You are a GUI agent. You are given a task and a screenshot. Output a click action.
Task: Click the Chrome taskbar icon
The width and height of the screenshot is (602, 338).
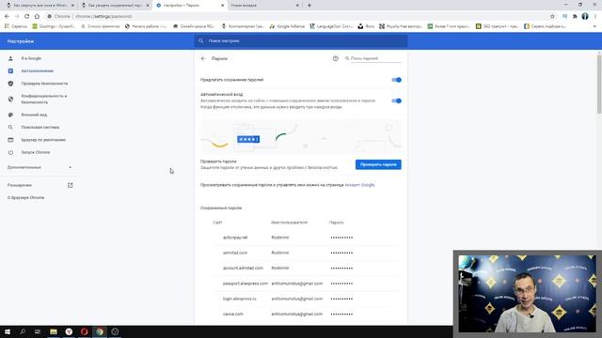[x=100, y=331]
